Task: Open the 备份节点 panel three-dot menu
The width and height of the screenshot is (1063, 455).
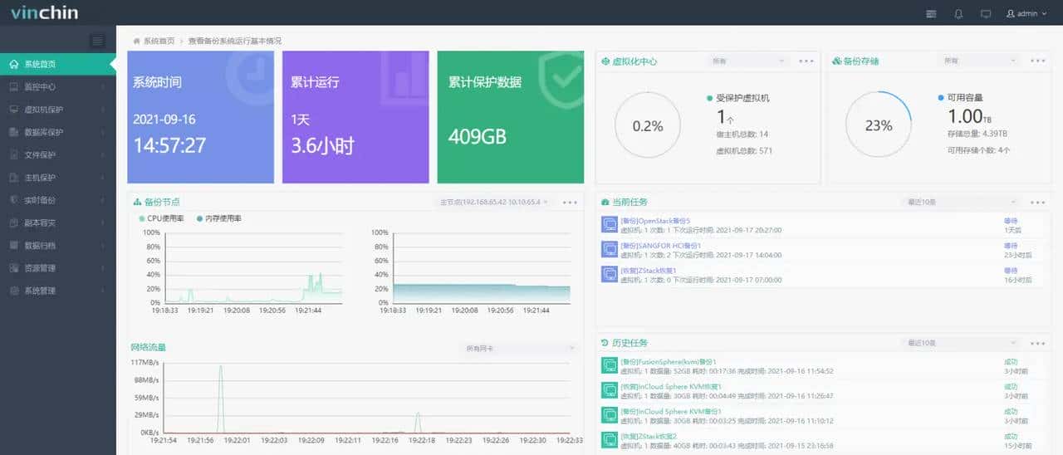Action: coord(570,202)
